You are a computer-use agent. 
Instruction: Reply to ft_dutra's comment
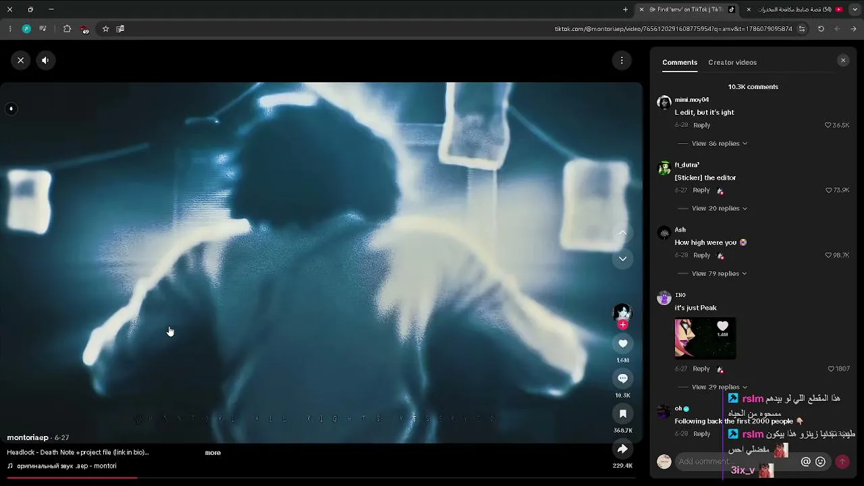(701, 190)
